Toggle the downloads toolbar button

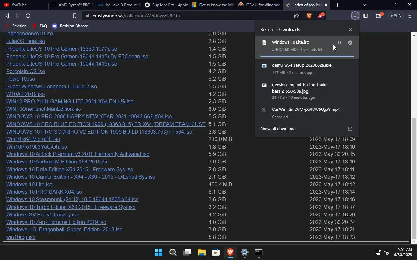(x=355, y=16)
